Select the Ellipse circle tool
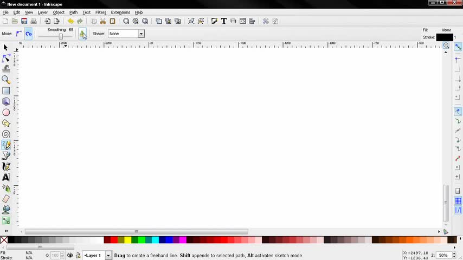Screen dimensions: 463x260 point(6,113)
